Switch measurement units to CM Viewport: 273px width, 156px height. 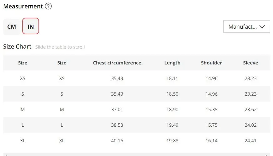12,27
